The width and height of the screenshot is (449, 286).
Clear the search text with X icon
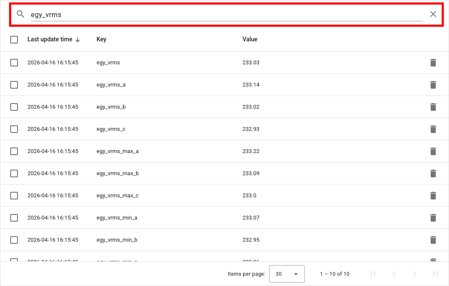[433, 14]
